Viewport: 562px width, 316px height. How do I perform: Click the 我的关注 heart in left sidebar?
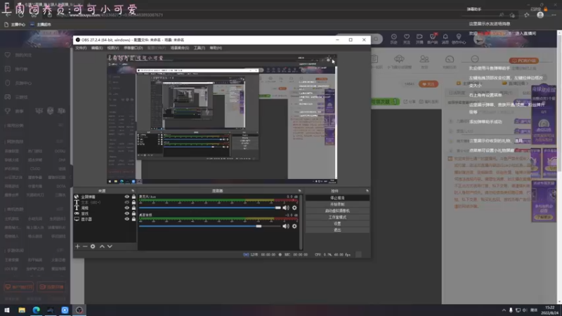8,55
